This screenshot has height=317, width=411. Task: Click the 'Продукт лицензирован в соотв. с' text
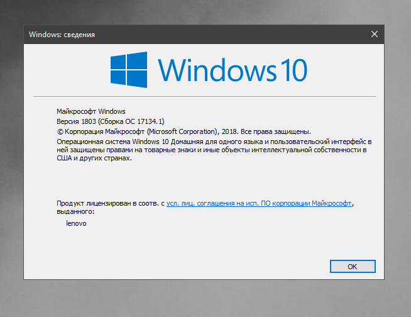point(111,203)
